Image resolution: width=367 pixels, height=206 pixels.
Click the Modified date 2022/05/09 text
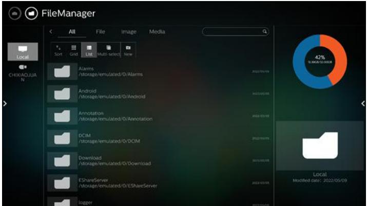click(x=320, y=180)
